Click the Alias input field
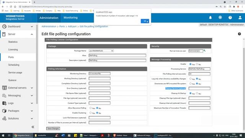The height and width of the screenshot is (138, 245). [118, 55]
